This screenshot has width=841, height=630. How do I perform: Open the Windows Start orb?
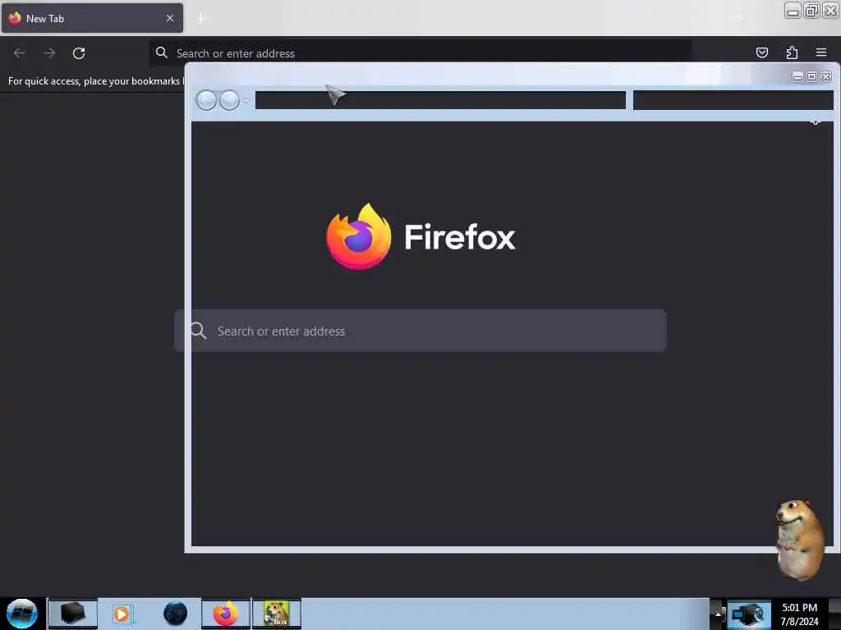pyautogui.click(x=22, y=614)
